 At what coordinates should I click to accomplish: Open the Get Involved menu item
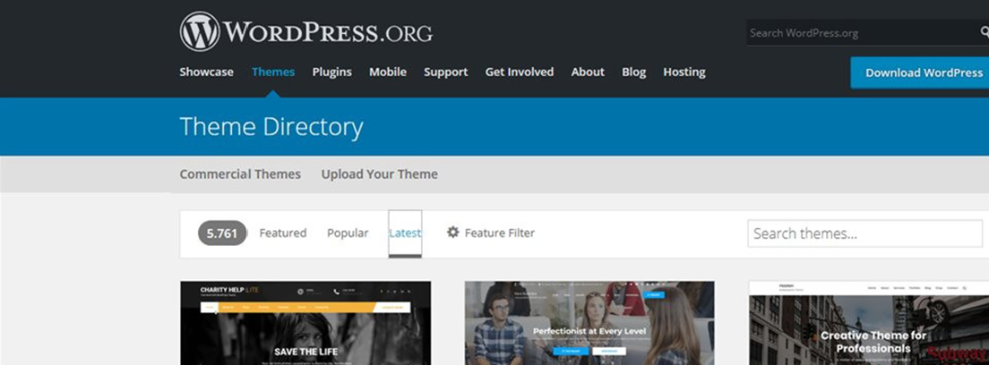coord(519,72)
